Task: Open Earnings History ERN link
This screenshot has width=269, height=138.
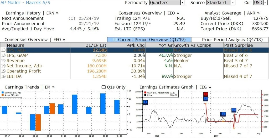Action: click(32, 13)
